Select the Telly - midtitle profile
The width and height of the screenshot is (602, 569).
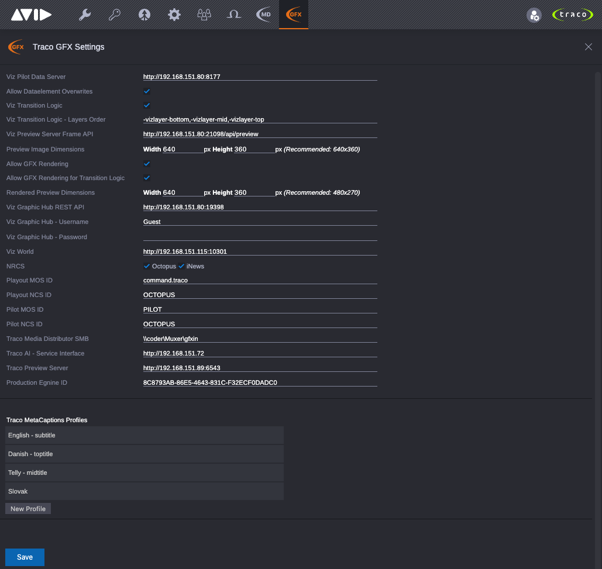point(145,473)
